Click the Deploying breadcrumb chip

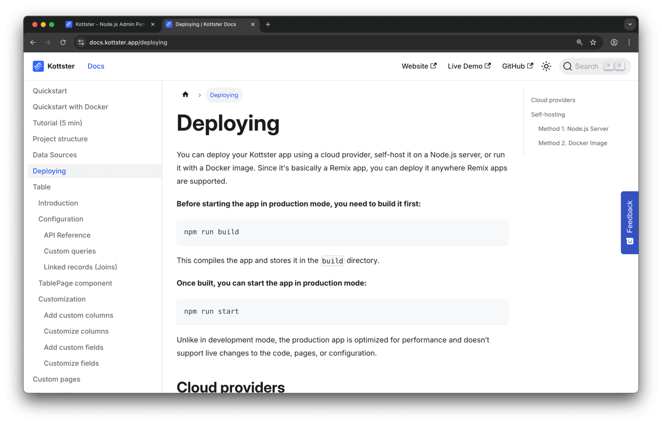click(224, 95)
